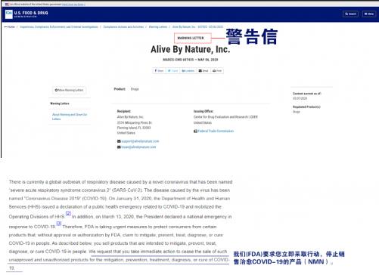This screenshot has width=379, height=275.
Task: Click the Alive By Nature breadcrumb entry
Action: (197, 26)
